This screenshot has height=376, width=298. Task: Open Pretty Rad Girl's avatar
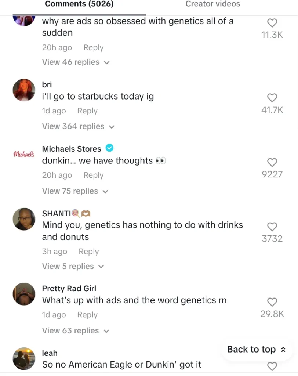[x=24, y=294]
